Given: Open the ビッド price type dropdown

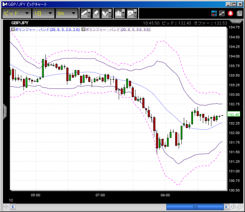Looking at the screenshot, I should pyautogui.click(x=16, y=13).
